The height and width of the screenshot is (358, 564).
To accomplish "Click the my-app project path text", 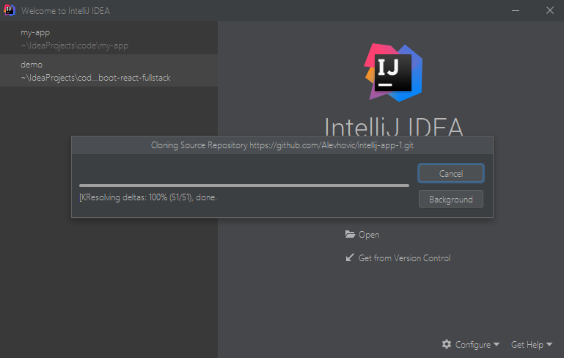I will point(75,45).
